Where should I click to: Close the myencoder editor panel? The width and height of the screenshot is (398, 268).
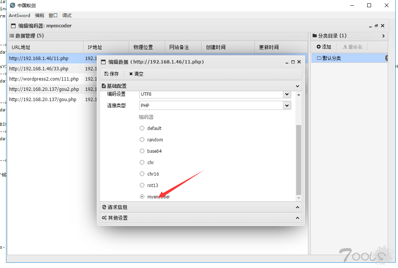pos(382,25)
